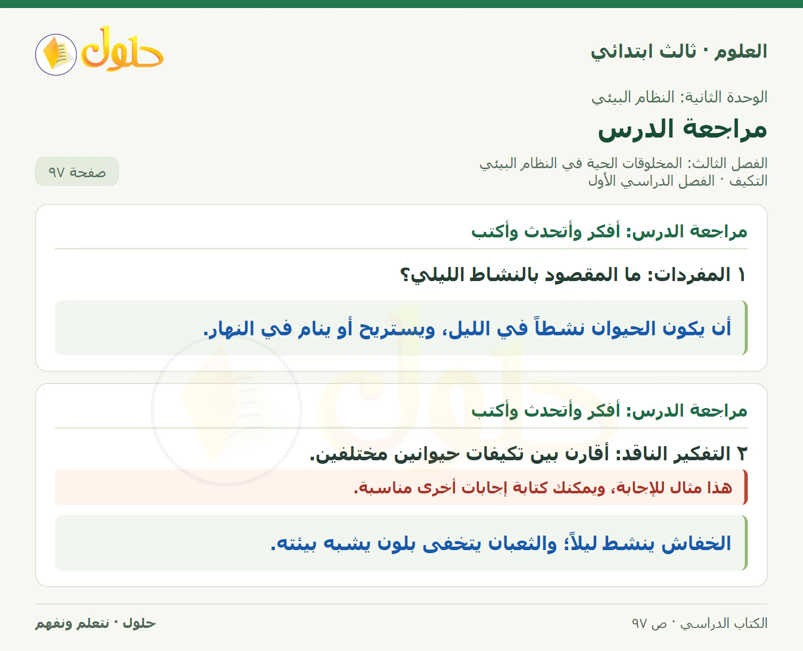The height and width of the screenshot is (651, 803).
Task: Click the header title العلوم · ثالث ابتدائي
Action: [679, 51]
